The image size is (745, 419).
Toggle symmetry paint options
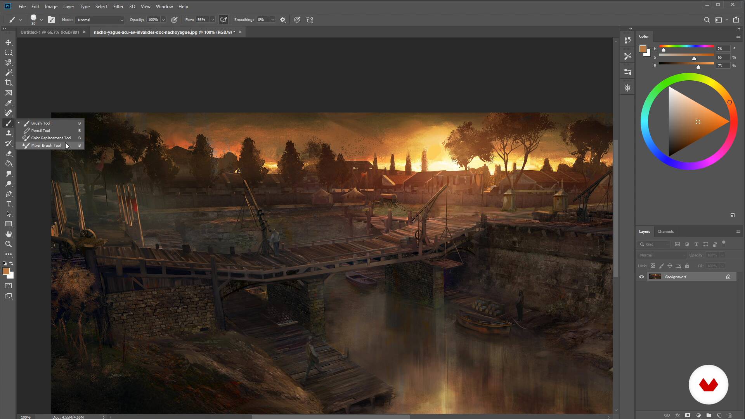[310, 20]
